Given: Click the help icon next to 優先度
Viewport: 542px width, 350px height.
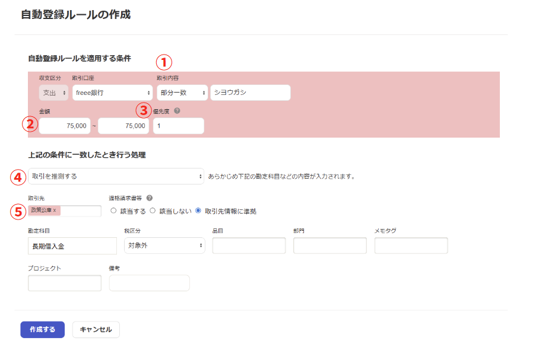Looking at the screenshot, I should [177, 110].
